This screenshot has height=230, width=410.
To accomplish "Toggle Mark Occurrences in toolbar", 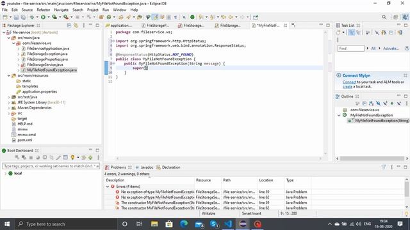I will 156,17.
